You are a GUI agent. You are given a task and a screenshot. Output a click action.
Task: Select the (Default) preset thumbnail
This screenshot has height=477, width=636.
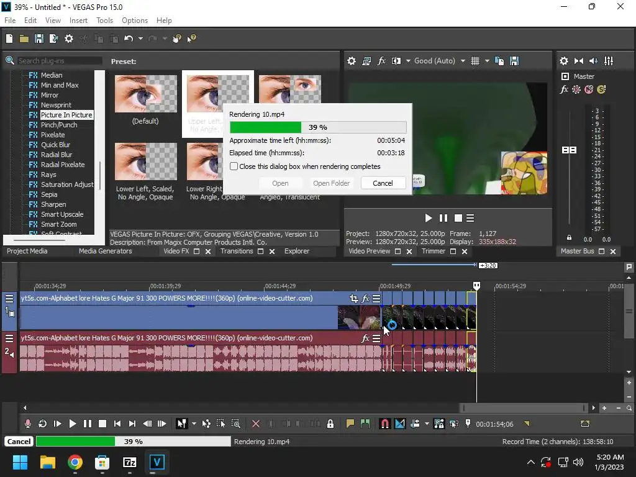click(145, 94)
